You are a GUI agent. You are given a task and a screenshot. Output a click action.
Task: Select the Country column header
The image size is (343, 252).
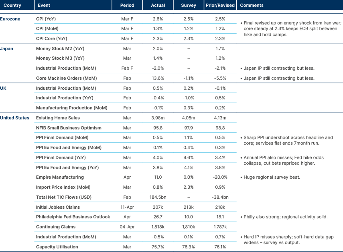point(12,5)
